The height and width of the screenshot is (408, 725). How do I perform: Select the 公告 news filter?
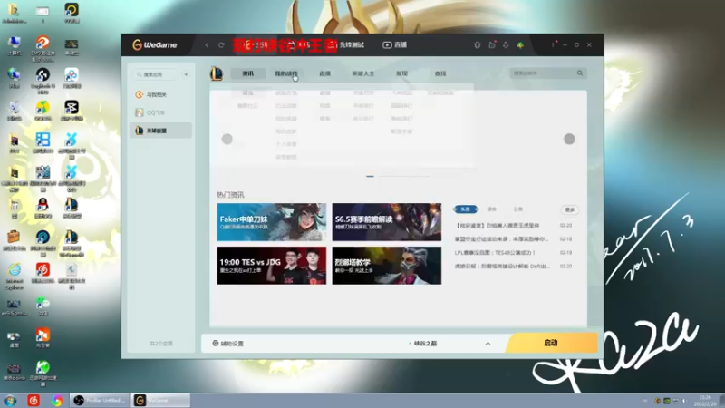(x=517, y=209)
